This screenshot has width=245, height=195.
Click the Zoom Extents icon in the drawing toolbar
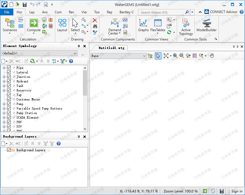(x=166, y=56)
